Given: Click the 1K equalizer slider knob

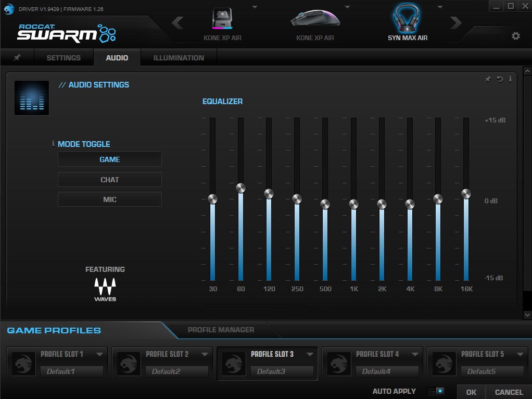Looking at the screenshot, I should 353,204.
